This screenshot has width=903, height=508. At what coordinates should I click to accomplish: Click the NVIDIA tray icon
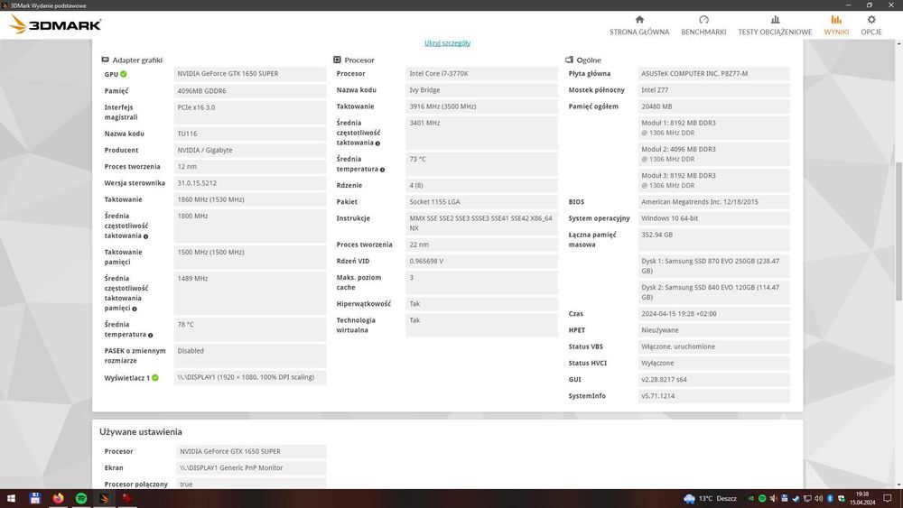click(x=751, y=499)
